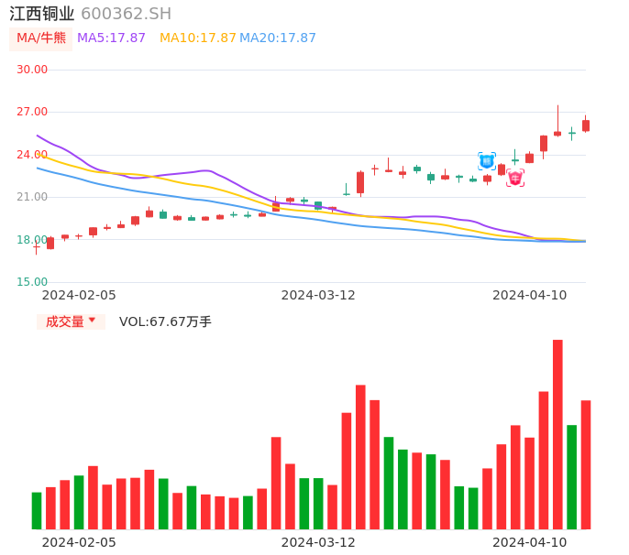Click the 2024-02-05 date under price chart
The height and width of the screenshot is (555, 629).
pyautogui.click(x=79, y=295)
